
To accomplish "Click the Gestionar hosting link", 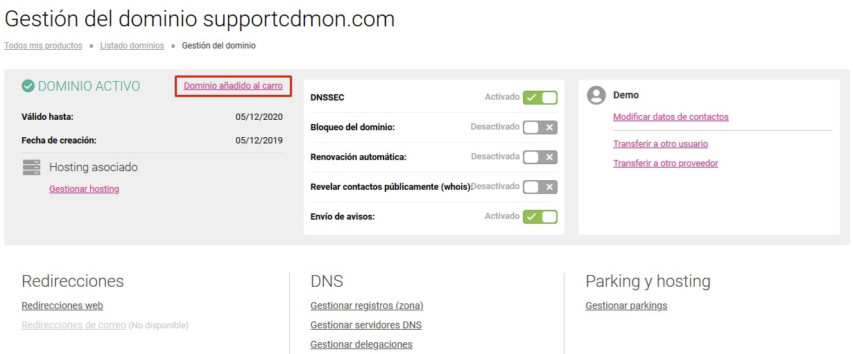I will tap(84, 188).
